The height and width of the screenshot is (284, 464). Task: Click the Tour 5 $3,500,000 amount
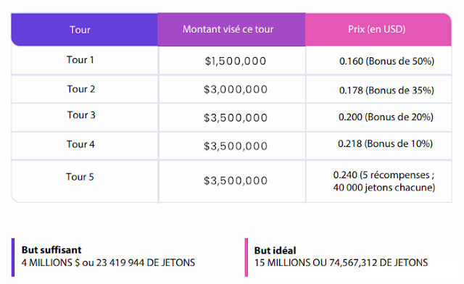[236, 180]
